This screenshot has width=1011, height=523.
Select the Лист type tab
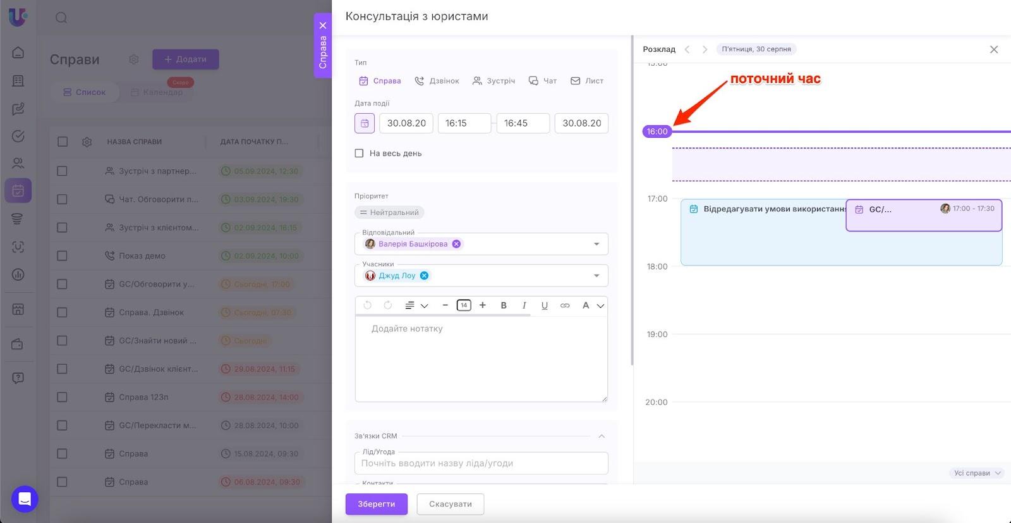point(587,81)
